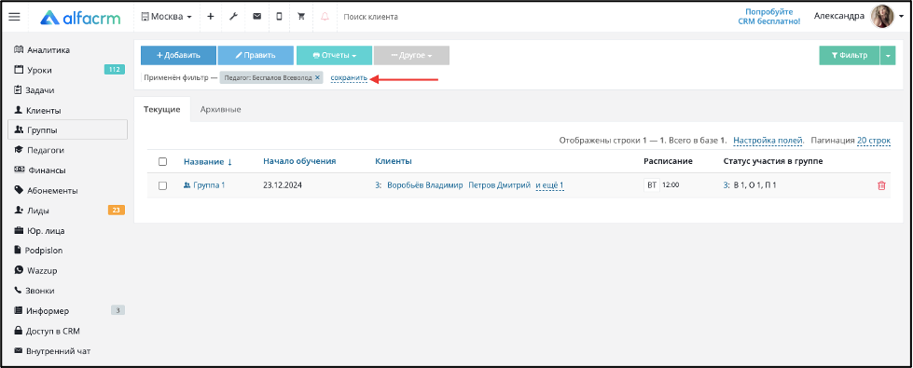913x368 pixels.
Task: Click the user avatar photo
Action: tap(882, 17)
